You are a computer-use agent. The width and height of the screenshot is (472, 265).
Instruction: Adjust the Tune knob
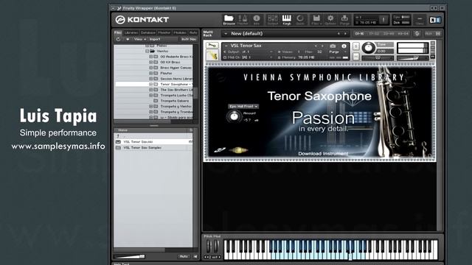(x=368, y=48)
